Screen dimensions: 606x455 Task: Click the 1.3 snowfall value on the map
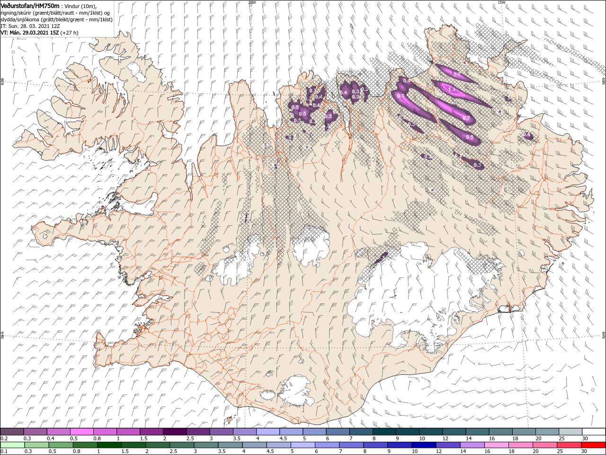451,89
